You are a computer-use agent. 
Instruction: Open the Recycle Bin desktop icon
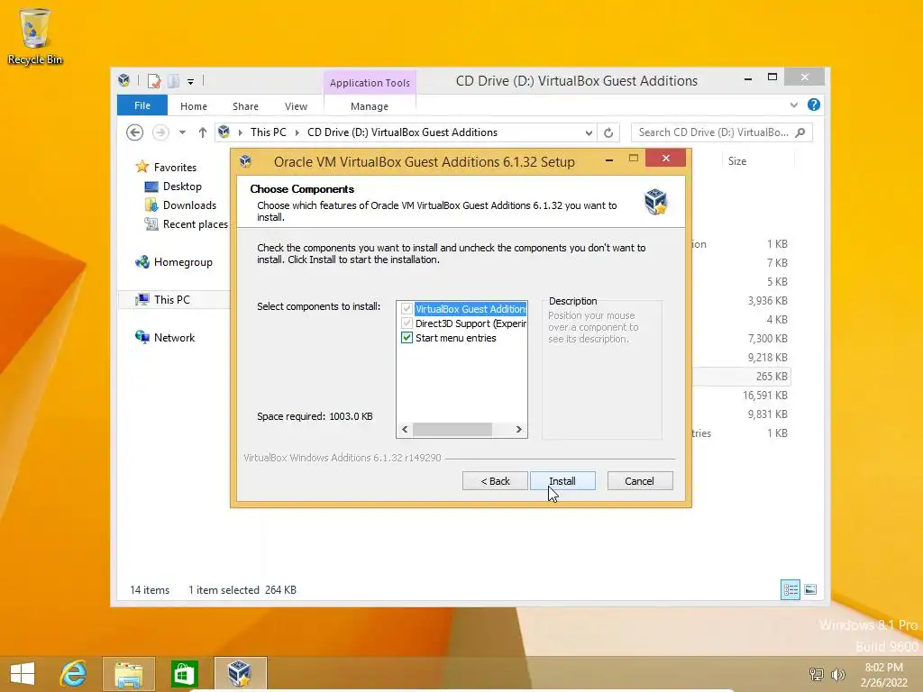(34, 36)
